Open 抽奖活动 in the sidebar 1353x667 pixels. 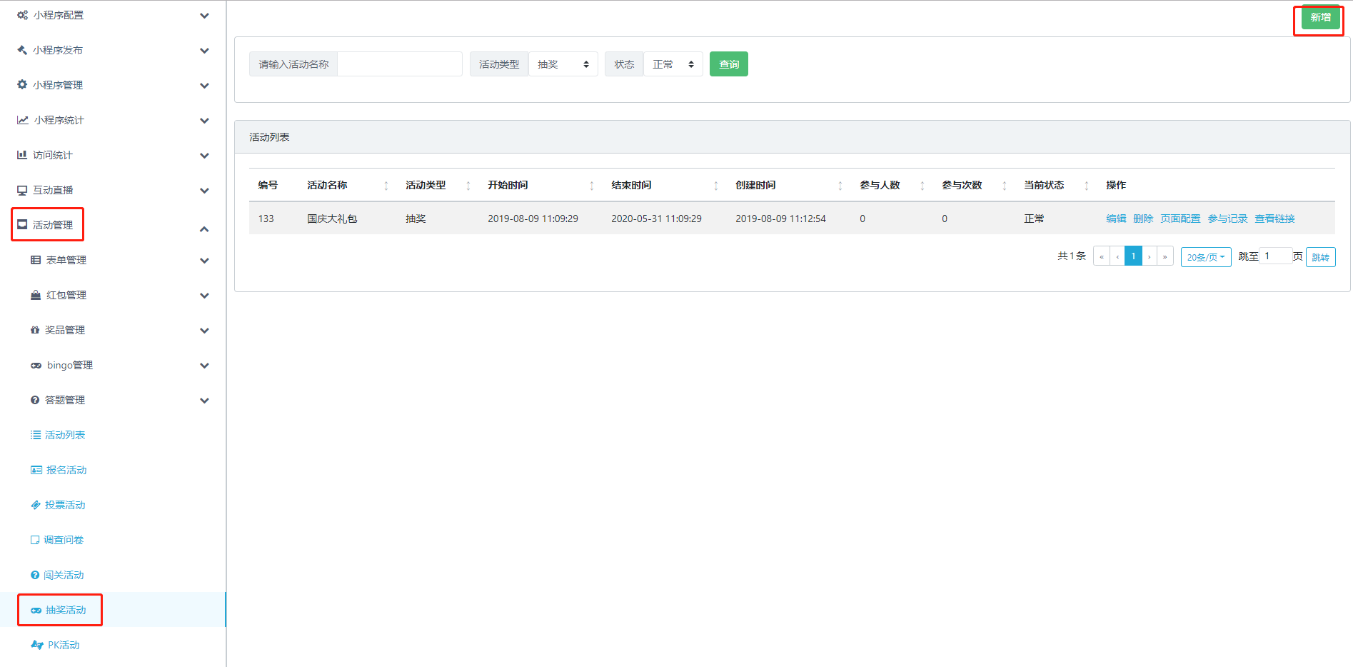tap(65, 610)
